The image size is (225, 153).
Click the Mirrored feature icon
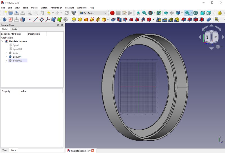coord(159,19)
